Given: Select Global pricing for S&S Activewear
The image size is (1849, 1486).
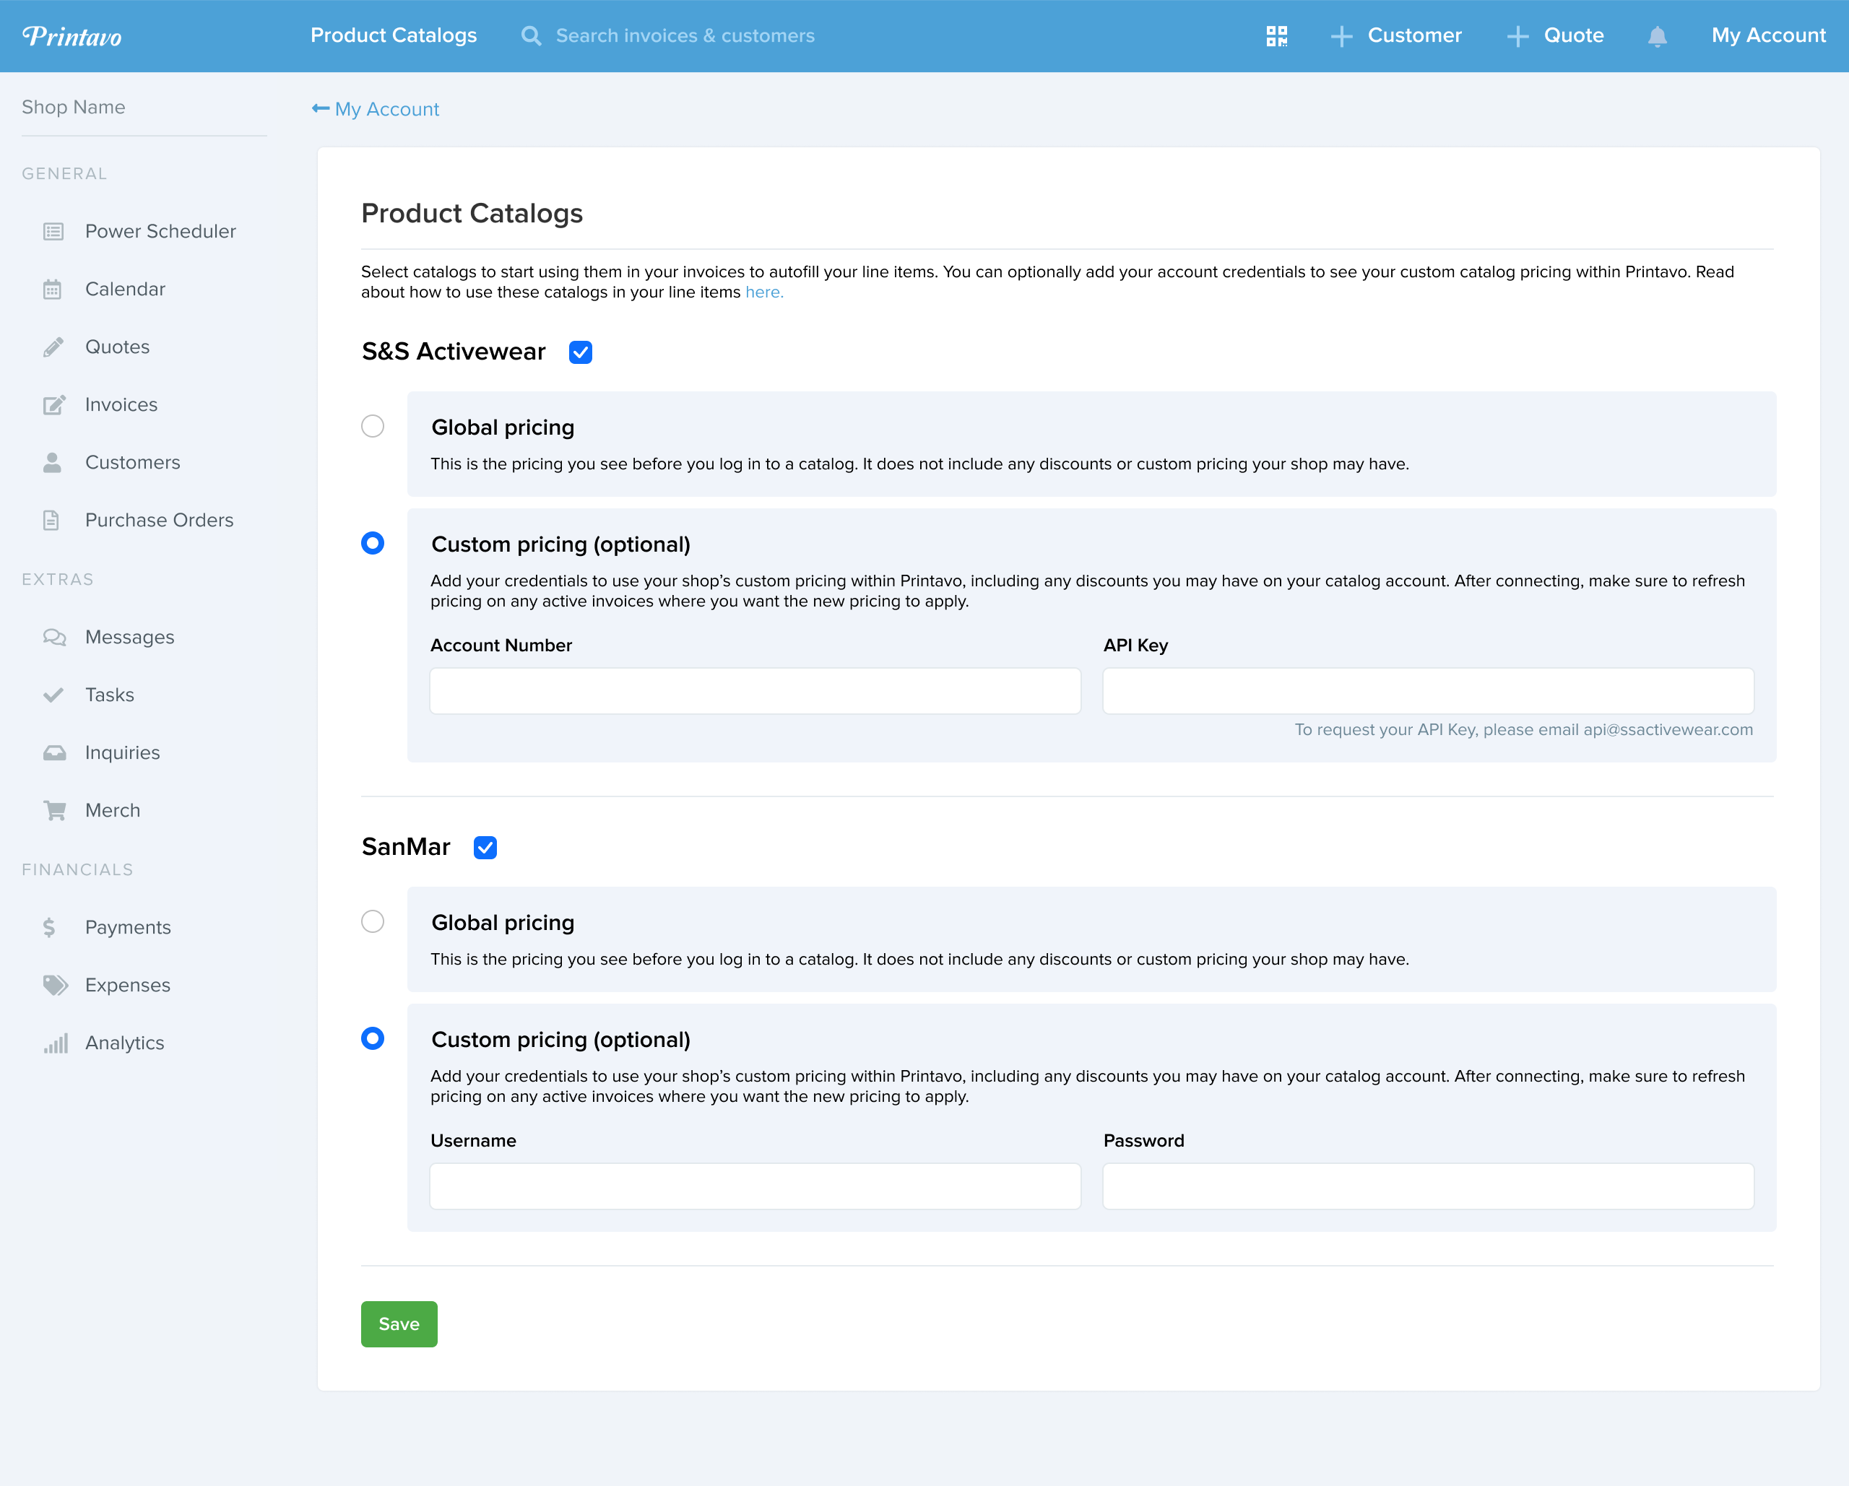Looking at the screenshot, I should point(372,426).
